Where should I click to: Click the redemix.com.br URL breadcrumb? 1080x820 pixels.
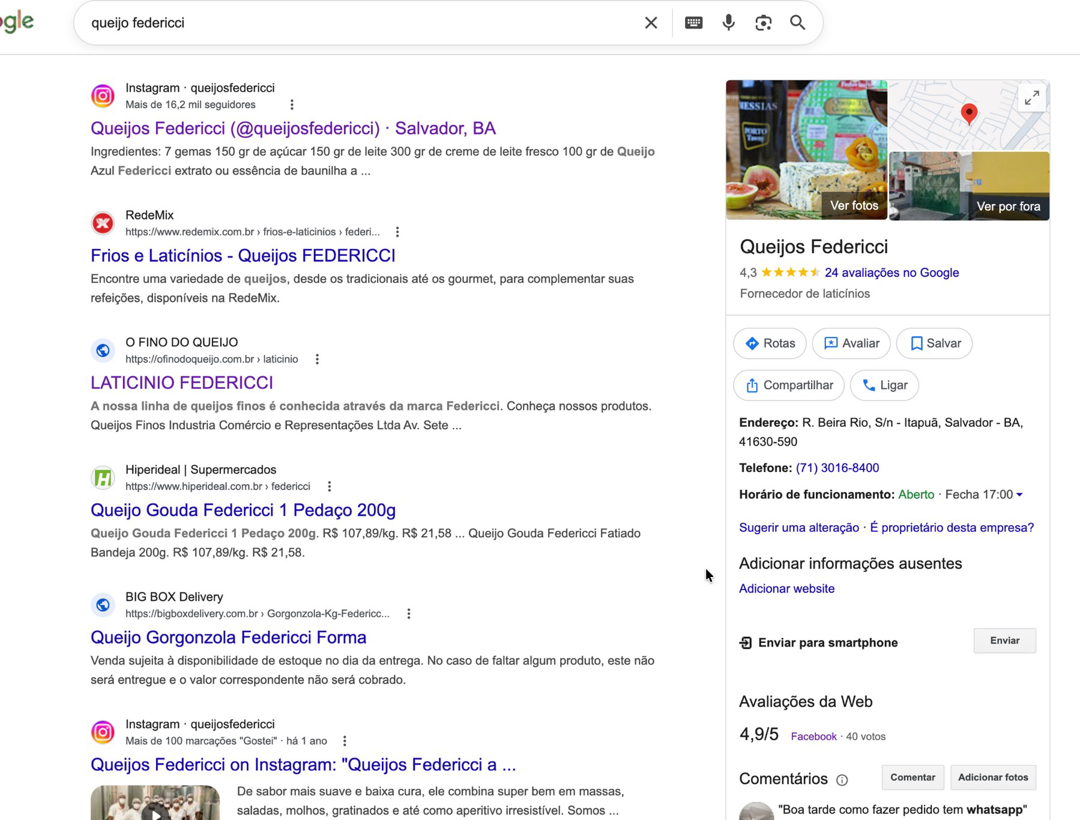(x=253, y=232)
